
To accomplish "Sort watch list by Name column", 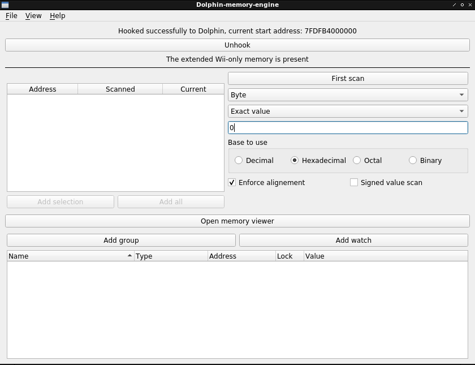I will pyautogui.click(x=71, y=256).
